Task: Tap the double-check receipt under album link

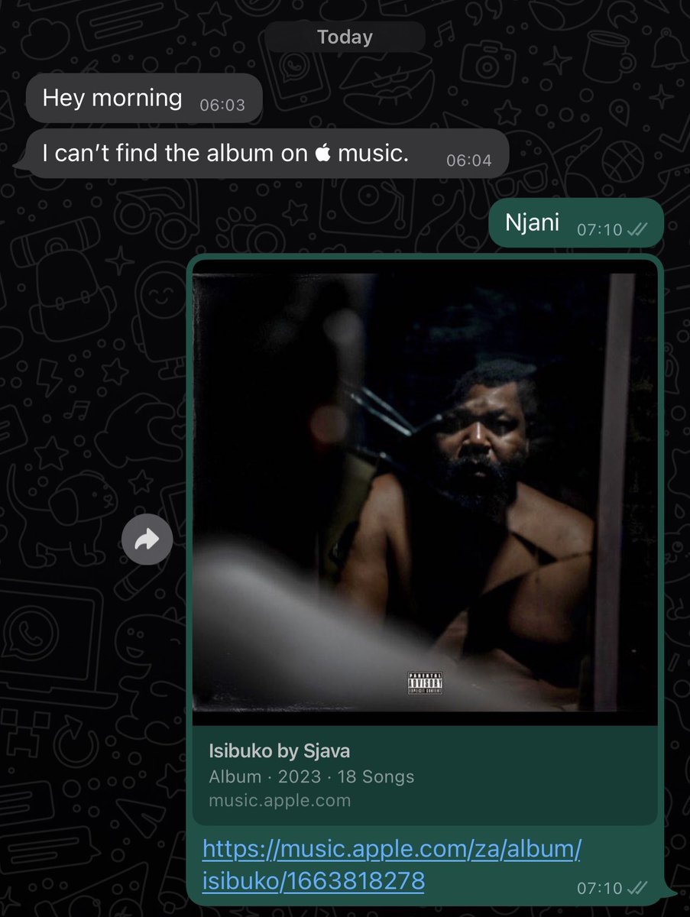Action: point(637,888)
